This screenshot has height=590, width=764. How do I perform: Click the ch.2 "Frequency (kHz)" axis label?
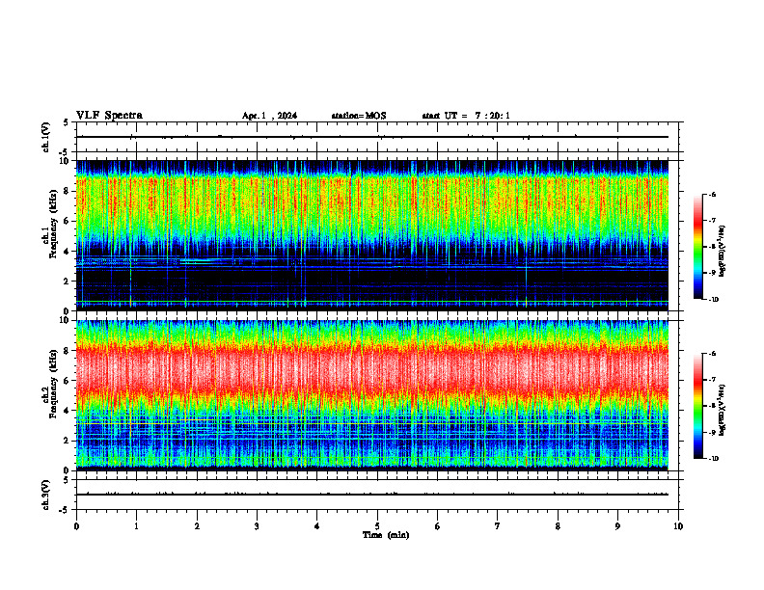tap(53, 384)
